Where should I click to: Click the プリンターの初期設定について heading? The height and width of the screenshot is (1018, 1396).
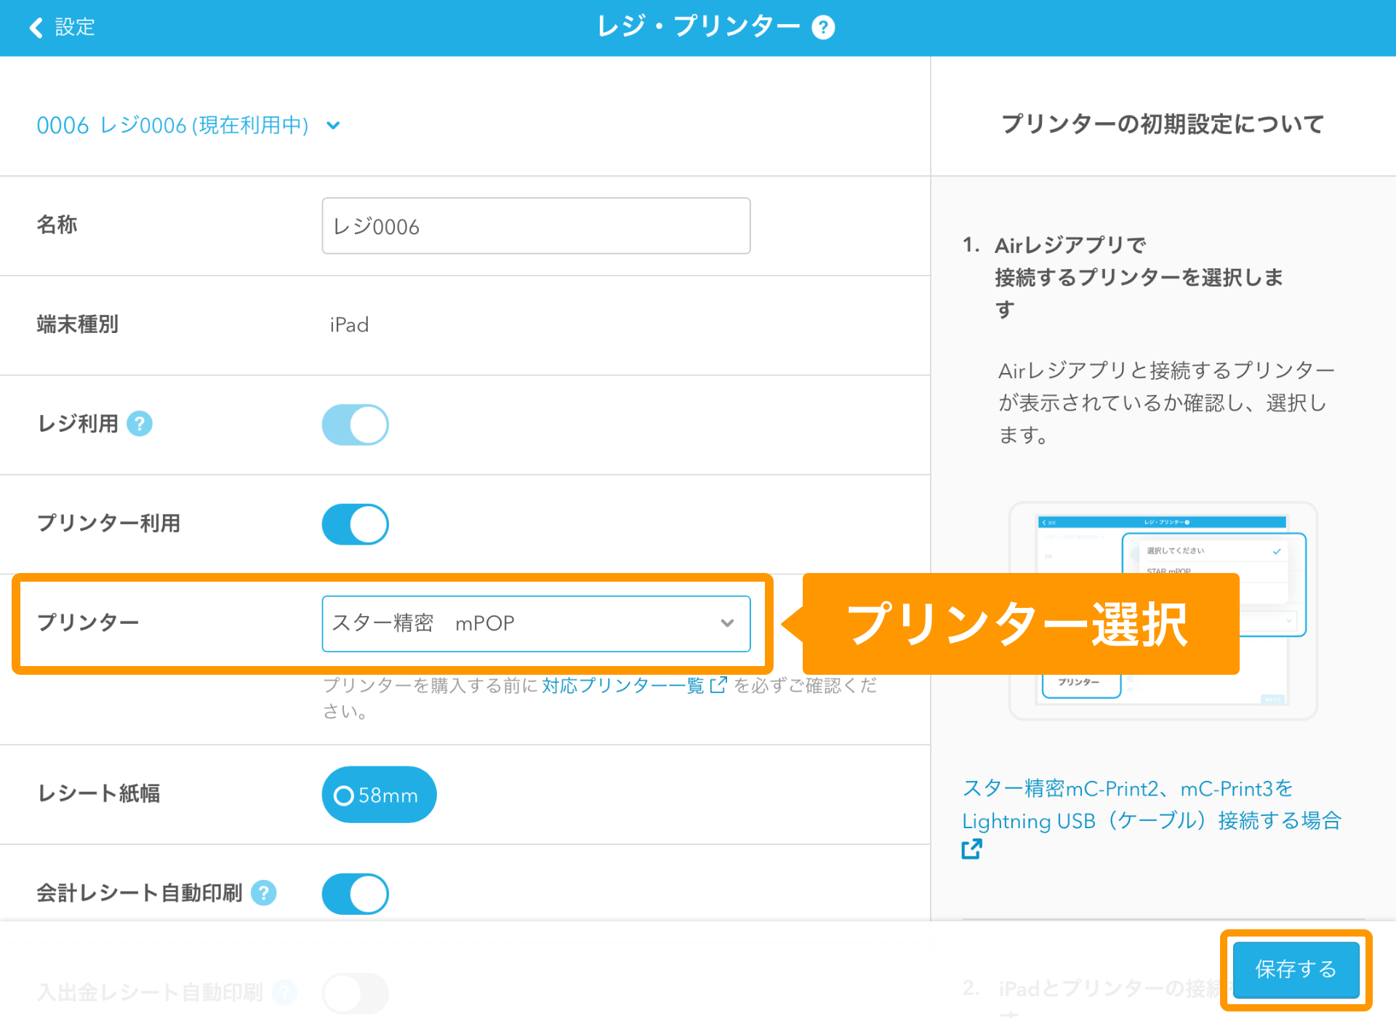tap(1163, 124)
